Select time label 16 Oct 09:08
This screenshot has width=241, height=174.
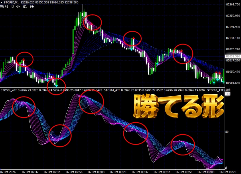(x=206, y=172)
